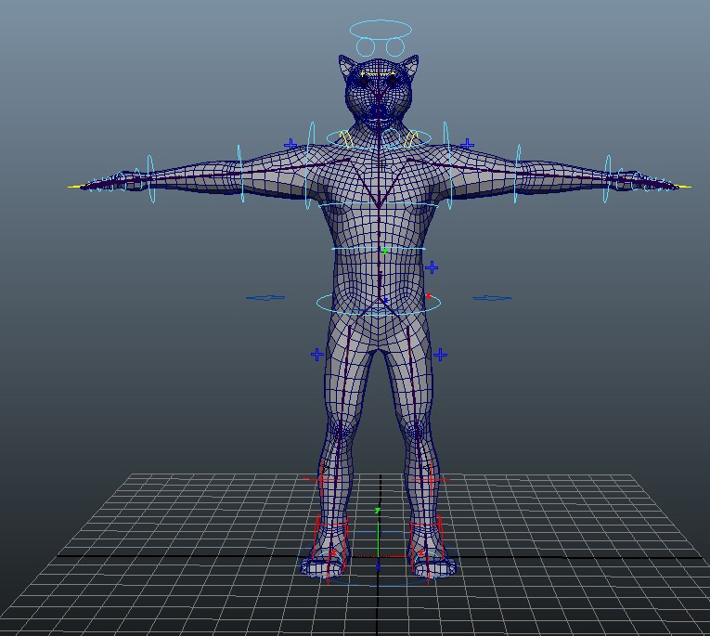Click the green Y axis handle at origin
Viewport: 710px width, 636px height.
[x=378, y=512]
